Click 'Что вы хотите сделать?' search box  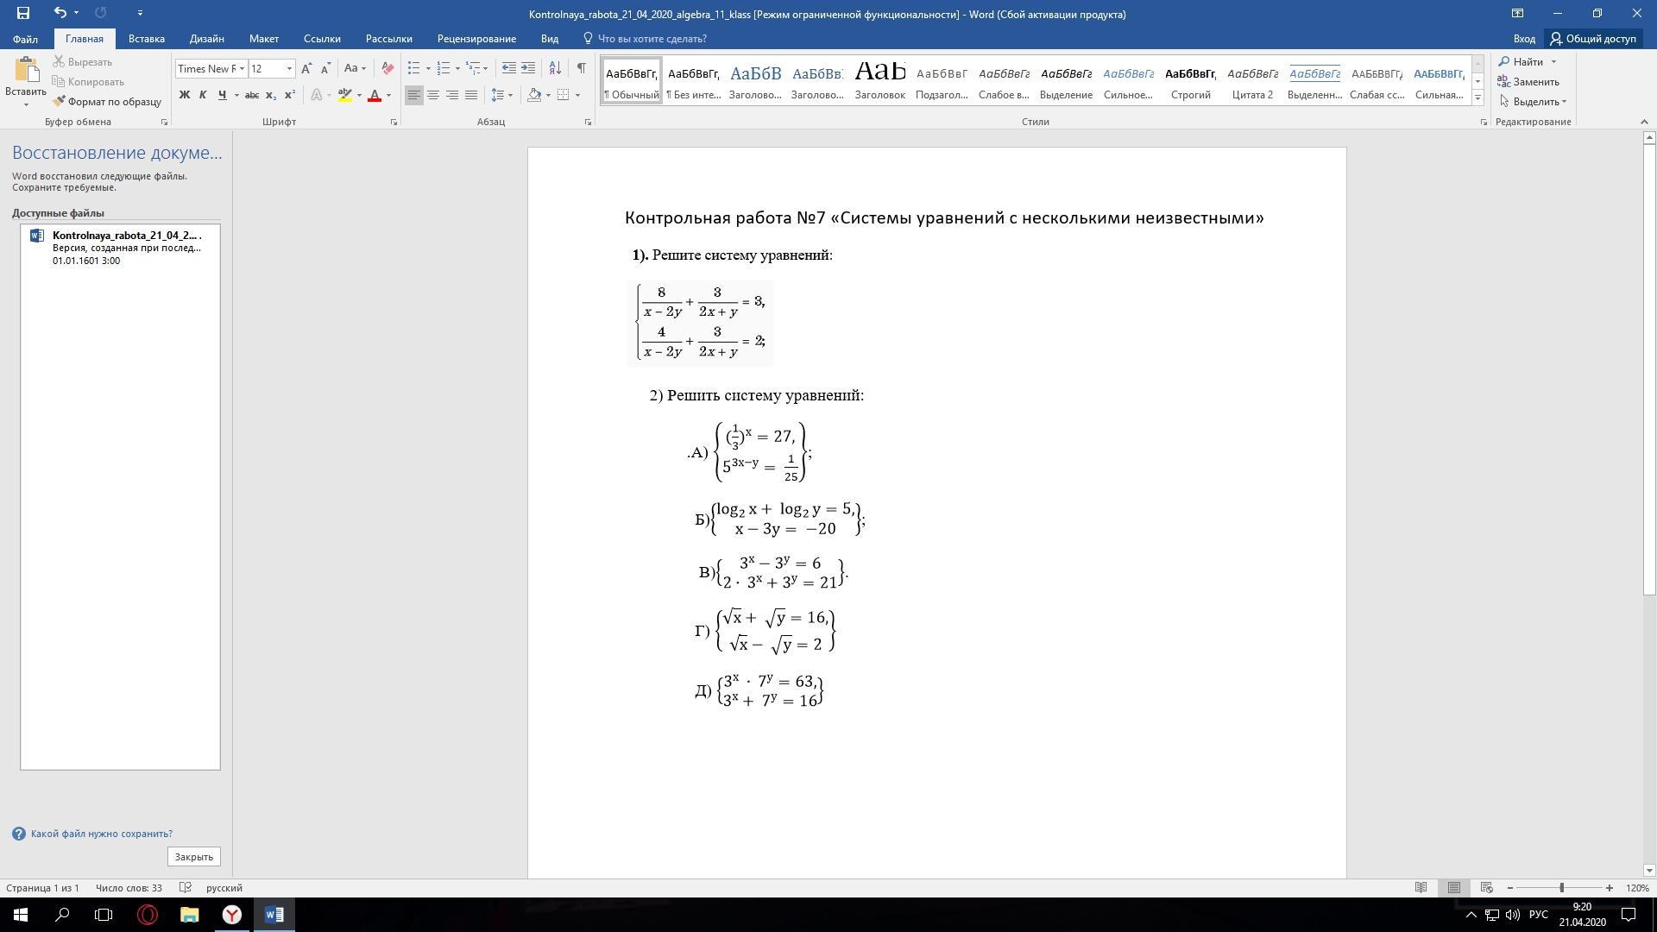(652, 39)
